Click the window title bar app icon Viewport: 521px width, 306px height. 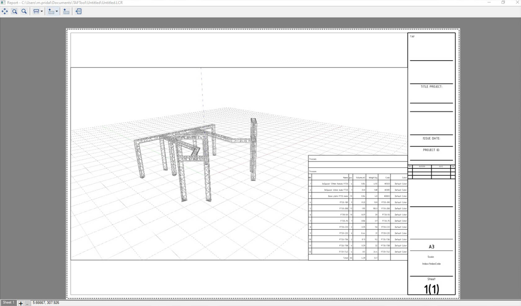[x=3, y=2]
